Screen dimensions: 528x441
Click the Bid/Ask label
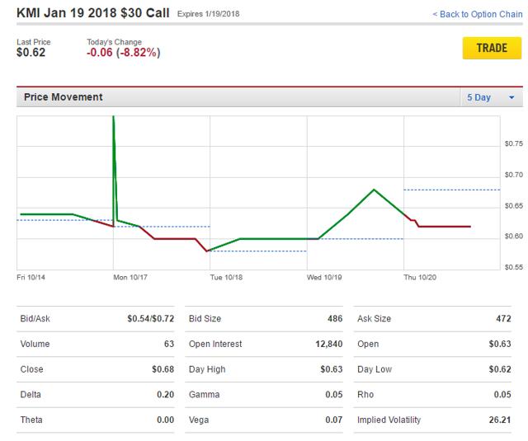click(x=35, y=318)
